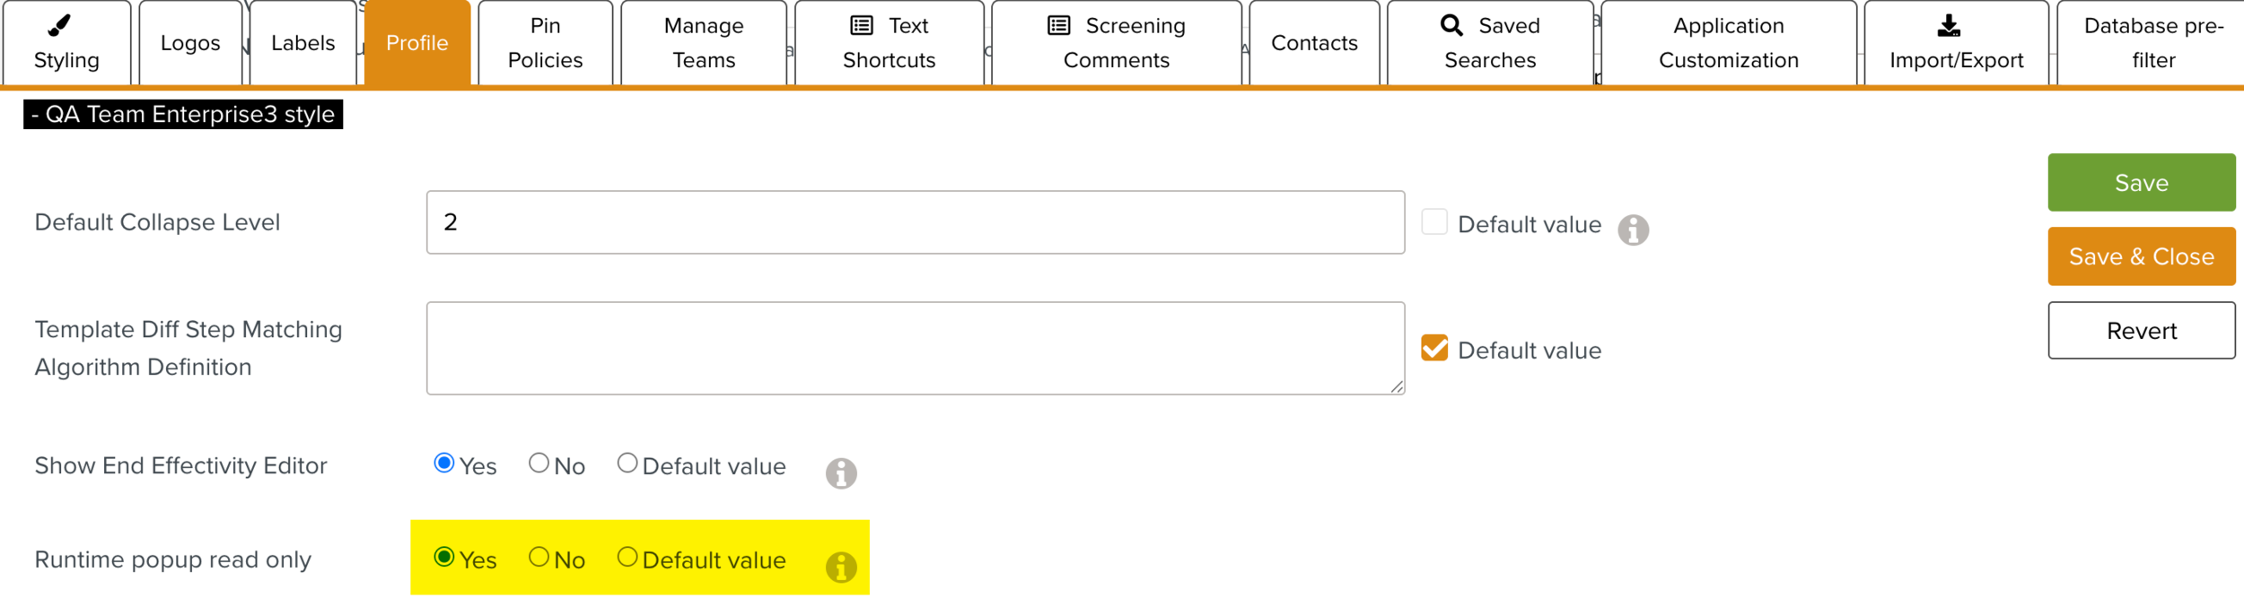
Task: Click the Screening Comments list icon
Action: (1059, 26)
